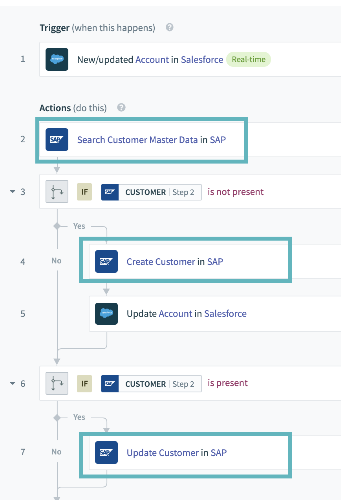Viewport: 344px width, 504px height.
Task: Open help icon next to Actions heading
Action: (121, 107)
